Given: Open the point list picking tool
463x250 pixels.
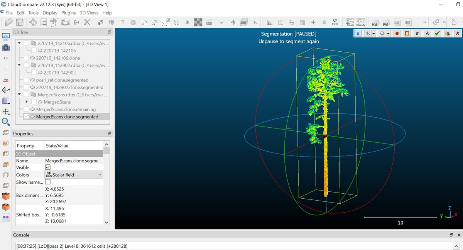Looking at the screenshot, I should (x=44, y=22).
